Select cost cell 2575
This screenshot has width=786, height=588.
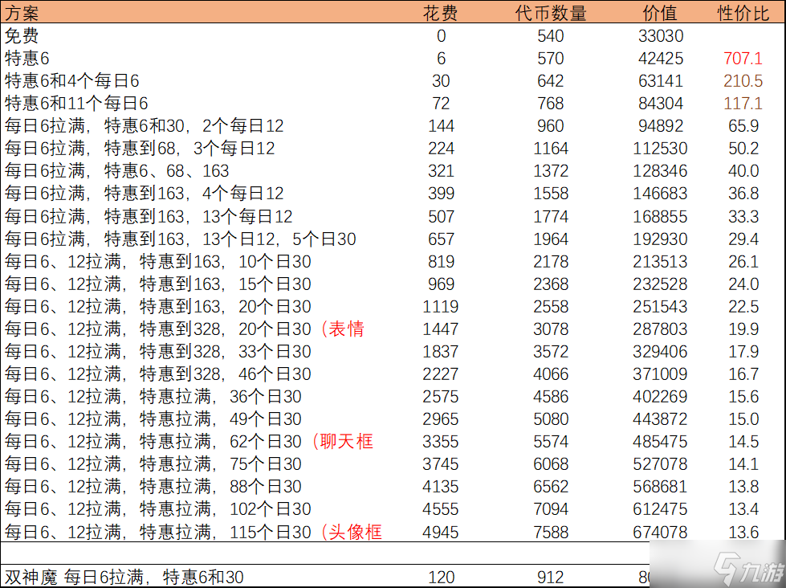click(x=441, y=396)
